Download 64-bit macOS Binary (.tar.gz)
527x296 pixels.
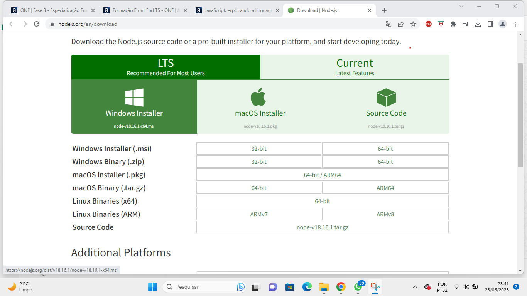[x=259, y=188]
